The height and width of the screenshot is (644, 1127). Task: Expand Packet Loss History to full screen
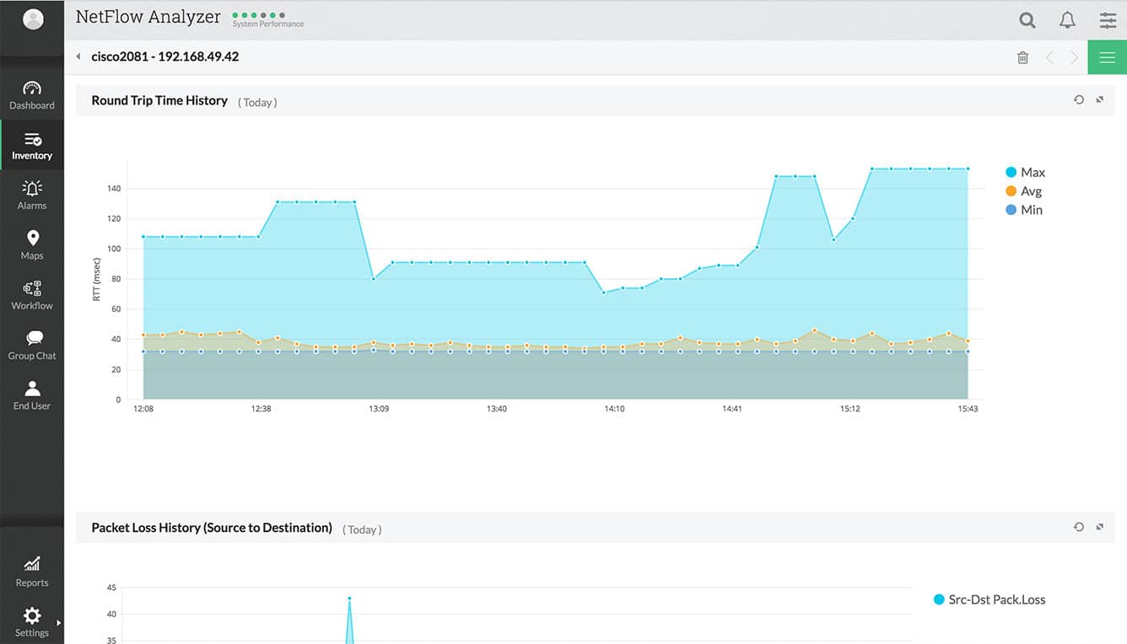(x=1099, y=526)
